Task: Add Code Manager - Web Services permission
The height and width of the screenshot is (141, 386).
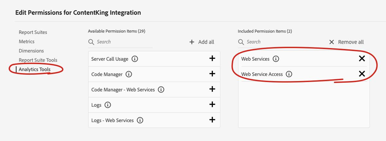Action: click(x=212, y=89)
